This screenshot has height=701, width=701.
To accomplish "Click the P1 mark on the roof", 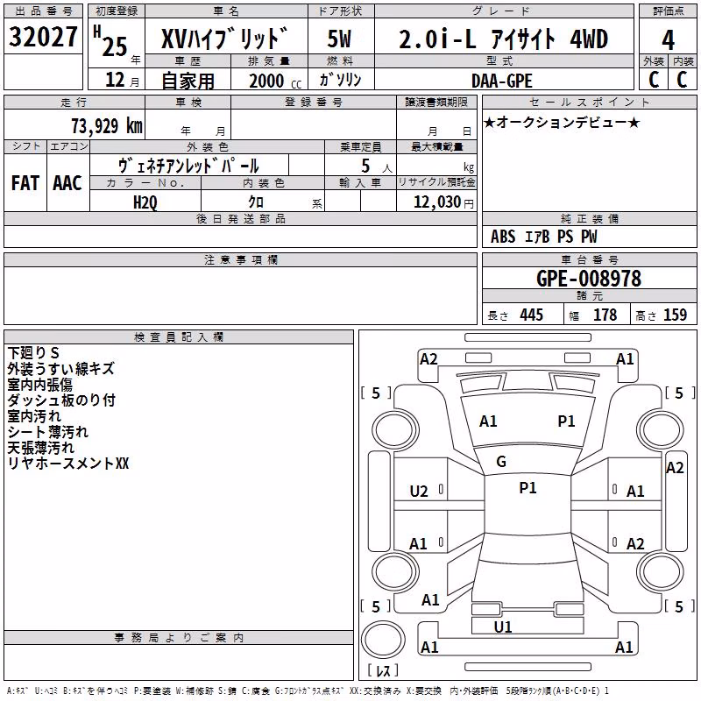I will pos(528,488).
